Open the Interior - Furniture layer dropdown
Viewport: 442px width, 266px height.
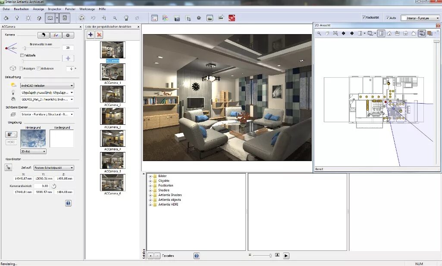(x=420, y=18)
